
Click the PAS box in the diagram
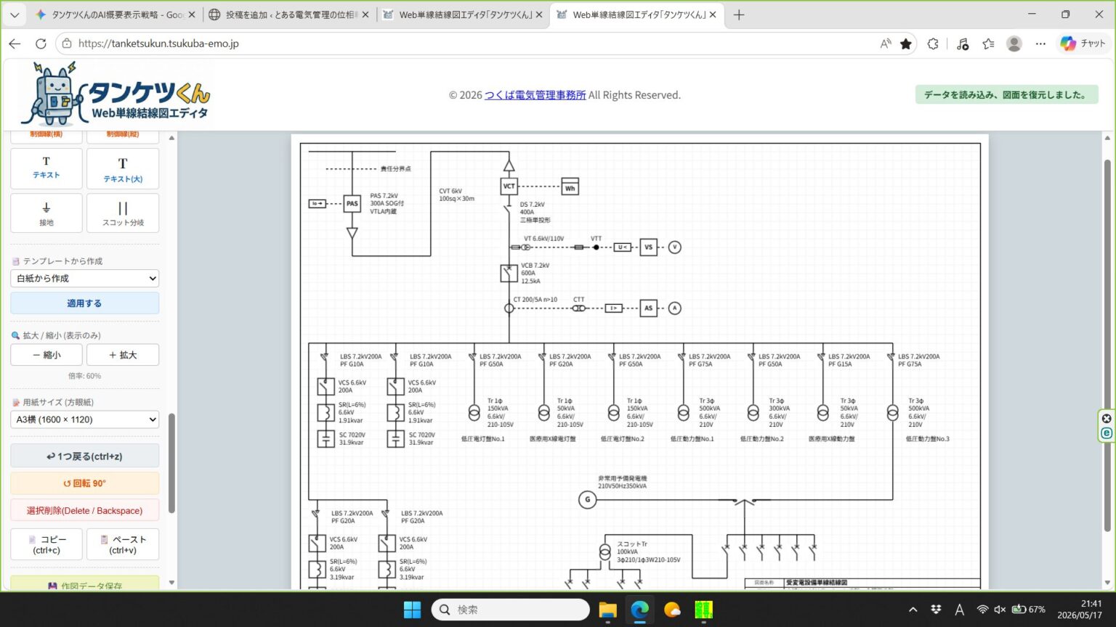coord(352,204)
